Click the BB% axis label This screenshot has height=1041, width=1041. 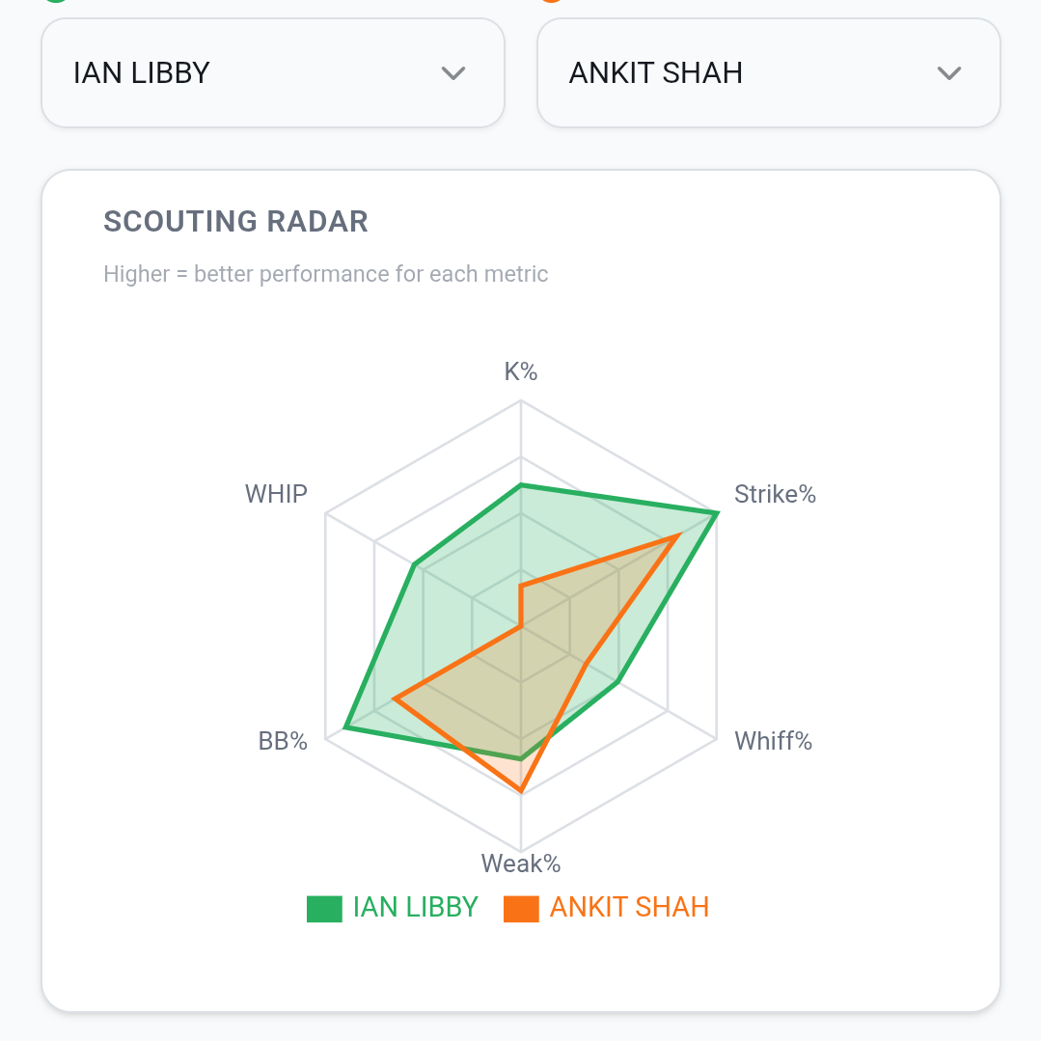pyautogui.click(x=283, y=741)
